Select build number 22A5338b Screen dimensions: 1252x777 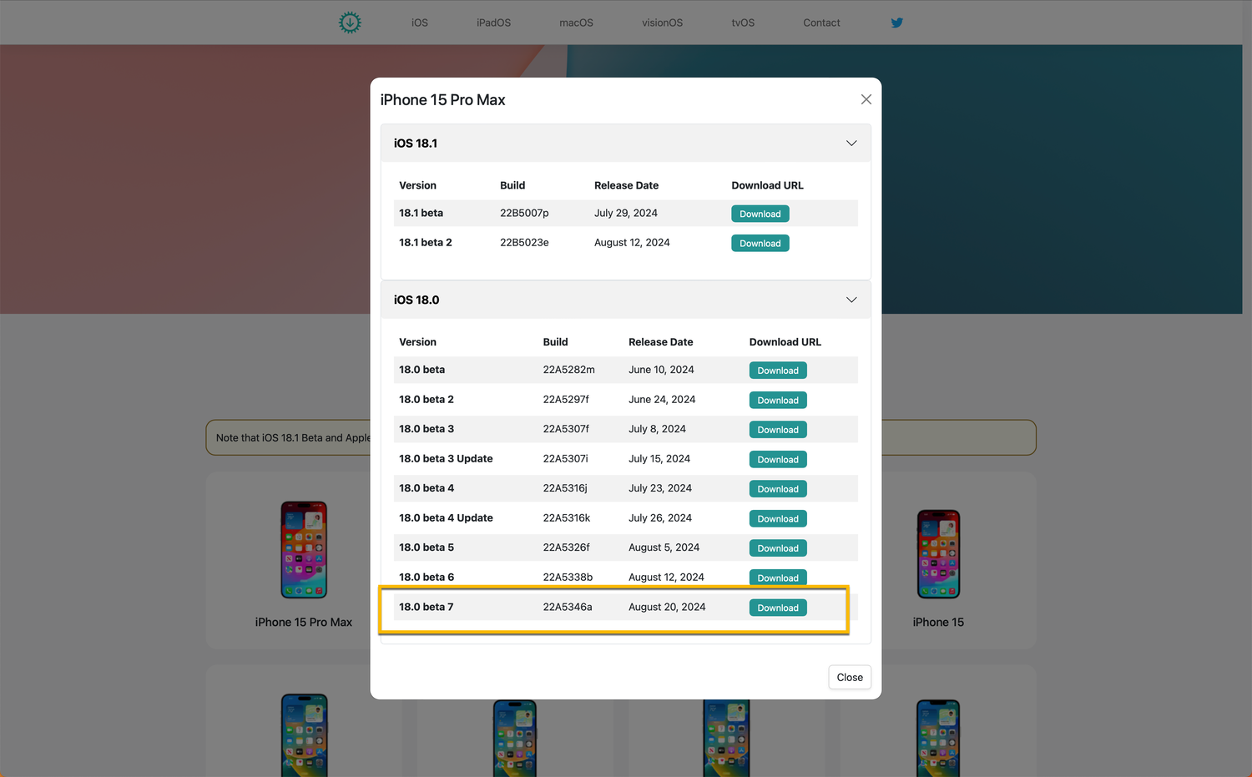tap(568, 577)
